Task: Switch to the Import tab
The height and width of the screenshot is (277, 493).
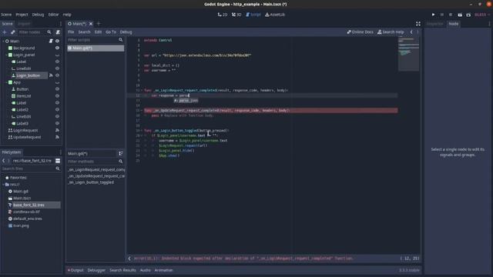Action: [x=24, y=24]
